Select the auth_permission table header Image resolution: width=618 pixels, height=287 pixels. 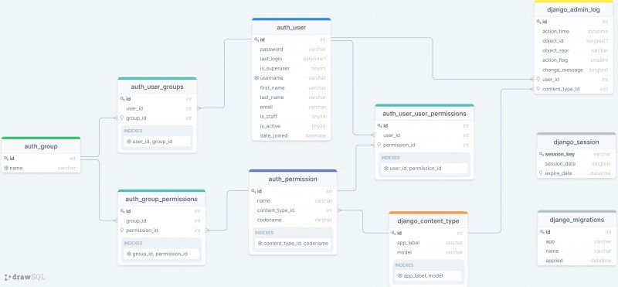click(x=293, y=179)
